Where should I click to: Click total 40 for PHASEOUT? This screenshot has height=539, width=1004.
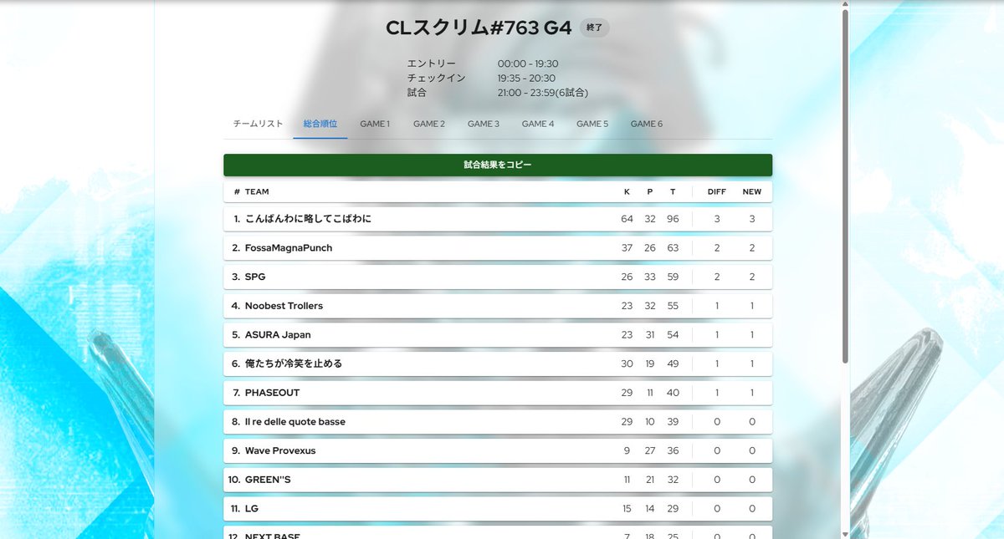(673, 393)
